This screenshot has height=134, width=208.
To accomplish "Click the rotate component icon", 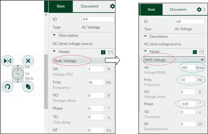I will pyautogui.click(x=7, y=87).
